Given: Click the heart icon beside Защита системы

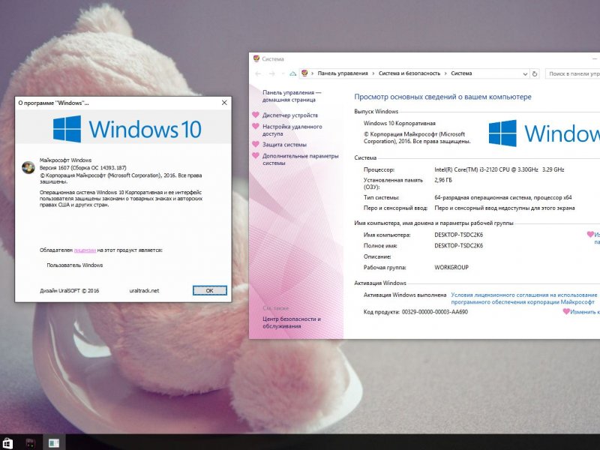Looking at the screenshot, I should tap(256, 144).
